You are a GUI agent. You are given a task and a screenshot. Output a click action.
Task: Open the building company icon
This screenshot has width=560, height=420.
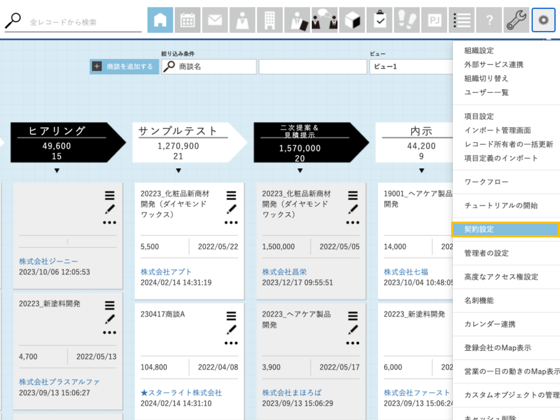coord(270,20)
